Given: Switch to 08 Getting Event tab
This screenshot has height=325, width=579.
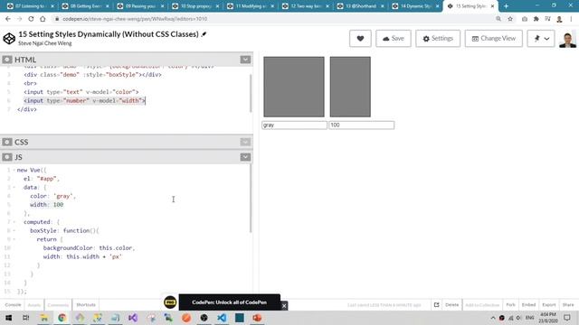Looking at the screenshot, I should click(x=86, y=6).
